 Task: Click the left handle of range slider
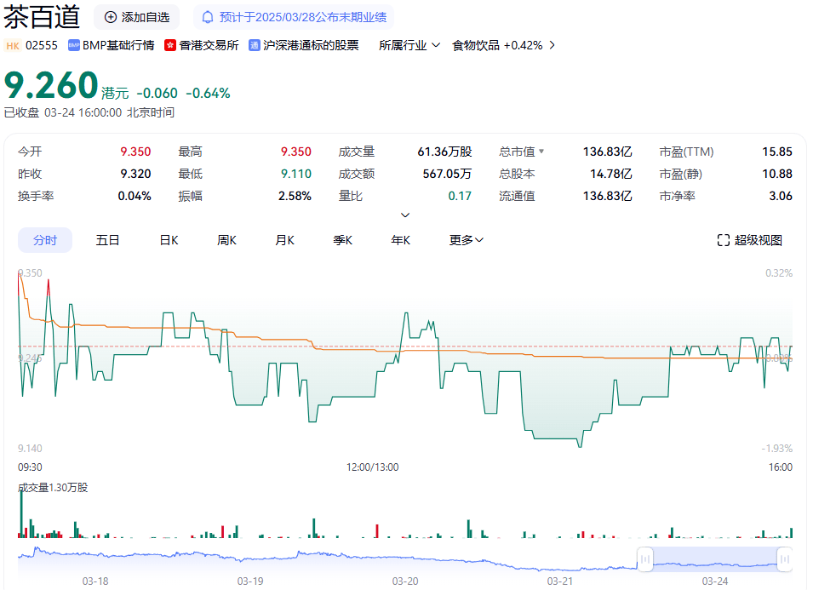point(645,559)
